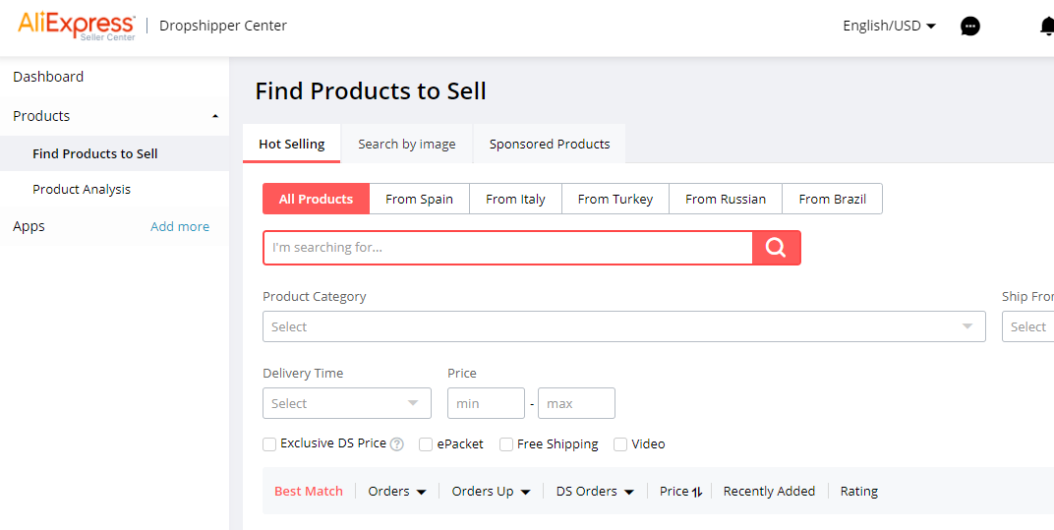
Task: Click the min price input
Action: pos(486,403)
